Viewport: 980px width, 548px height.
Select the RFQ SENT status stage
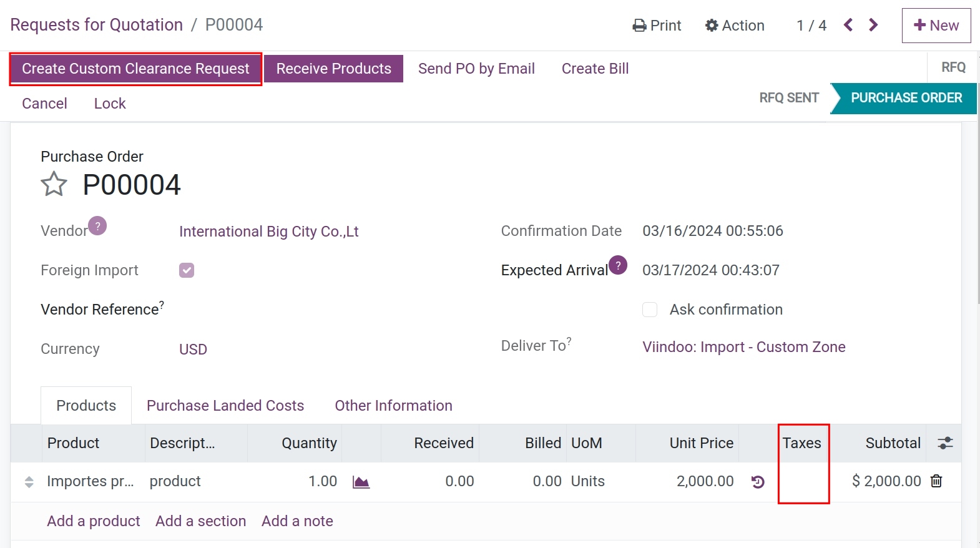pyautogui.click(x=788, y=98)
